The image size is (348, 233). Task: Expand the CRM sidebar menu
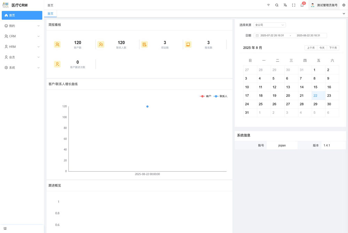pyautogui.click(x=22, y=36)
